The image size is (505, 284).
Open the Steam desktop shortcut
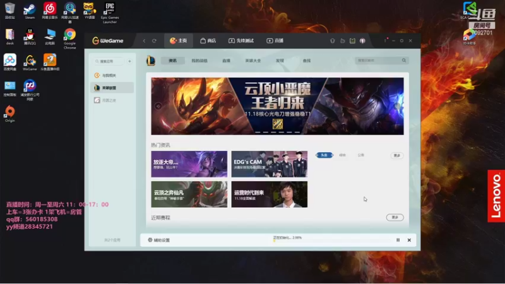click(30, 11)
